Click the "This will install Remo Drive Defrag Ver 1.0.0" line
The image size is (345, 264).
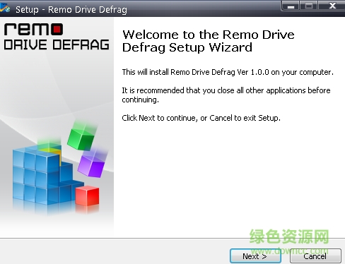click(228, 72)
